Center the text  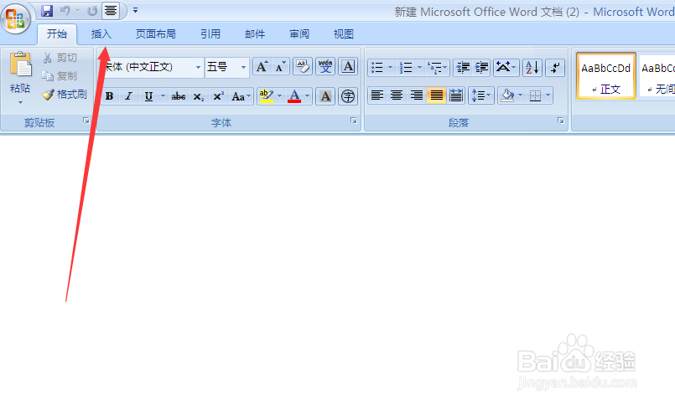coord(397,95)
